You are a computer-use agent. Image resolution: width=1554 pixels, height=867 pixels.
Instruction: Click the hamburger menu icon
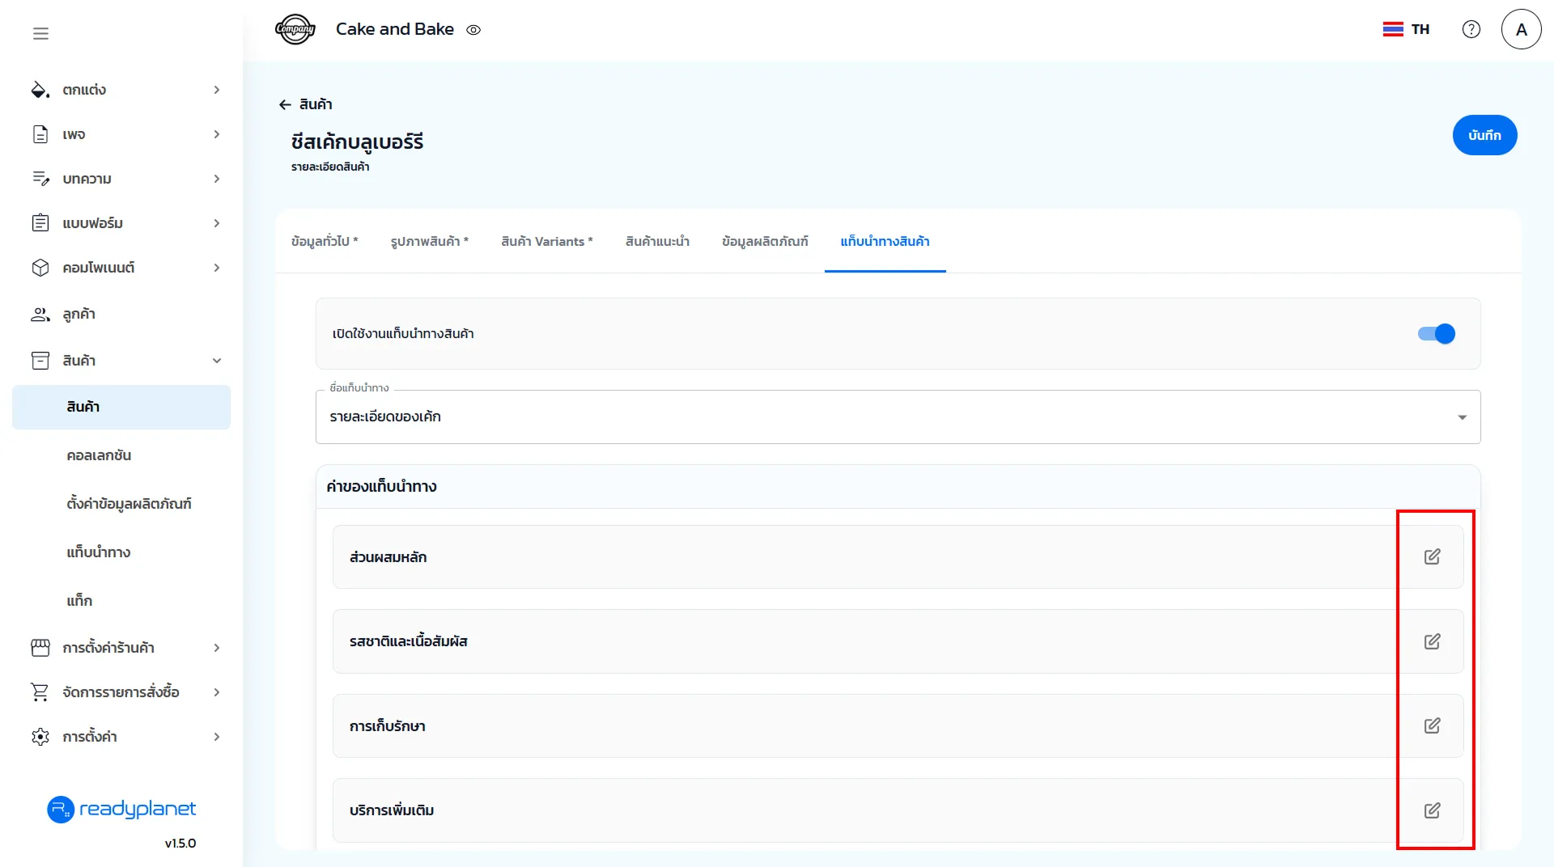click(x=40, y=33)
